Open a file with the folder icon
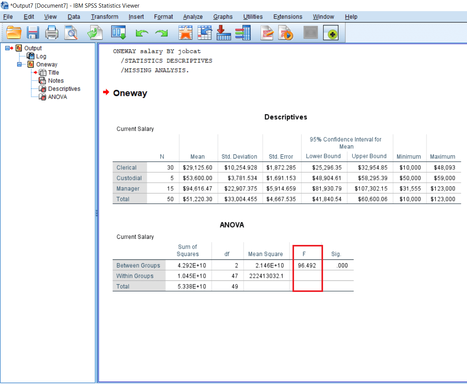This screenshot has width=467, height=384. pyautogui.click(x=14, y=33)
